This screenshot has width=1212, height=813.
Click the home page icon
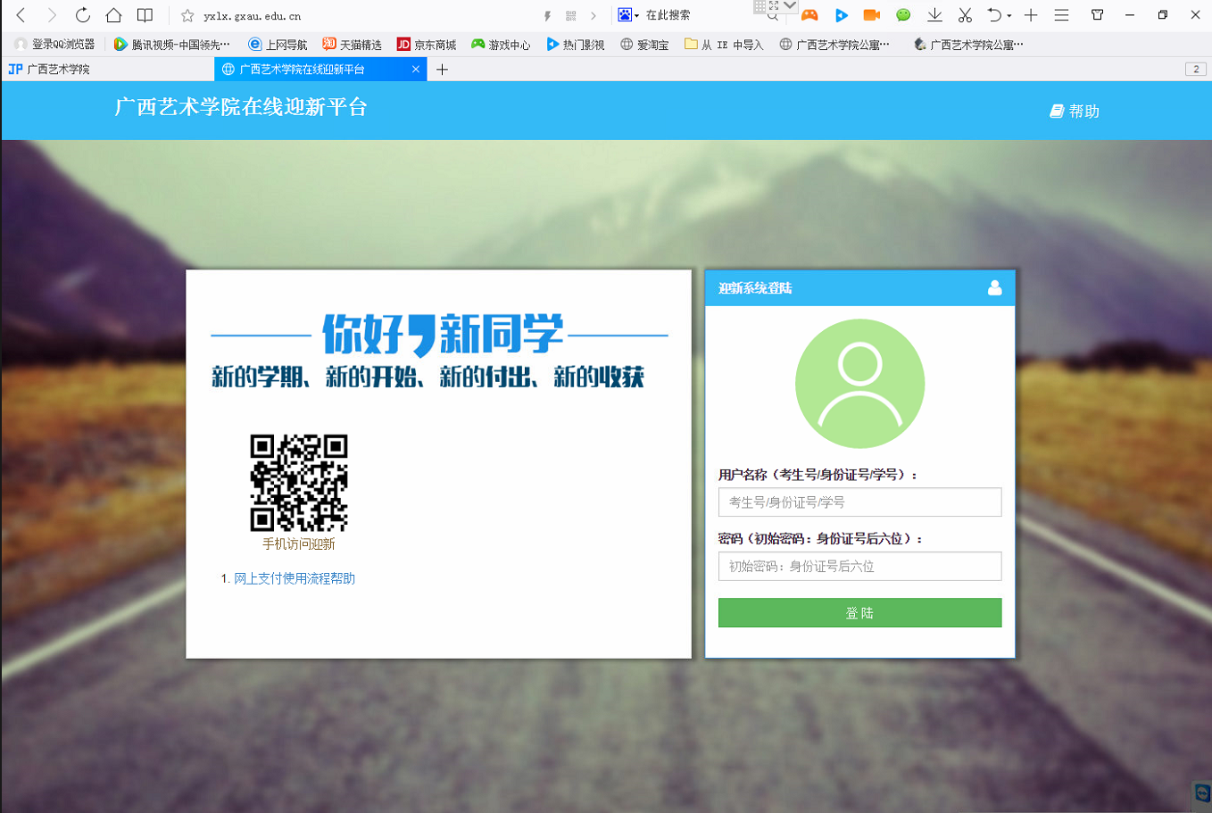coord(113,15)
